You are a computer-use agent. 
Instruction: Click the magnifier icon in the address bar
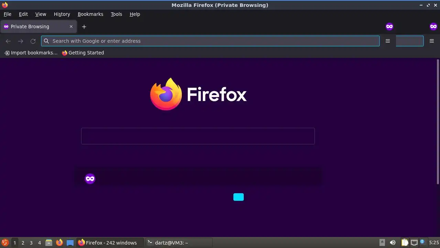coord(46,41)
